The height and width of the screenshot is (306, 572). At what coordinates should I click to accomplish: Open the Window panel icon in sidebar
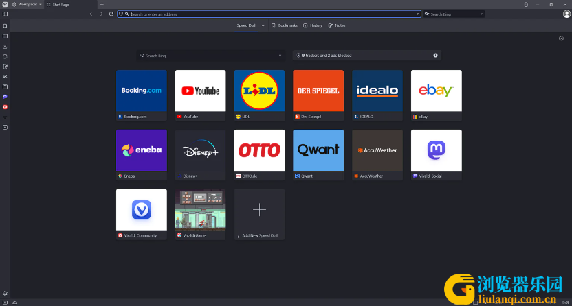click(5, 87)
